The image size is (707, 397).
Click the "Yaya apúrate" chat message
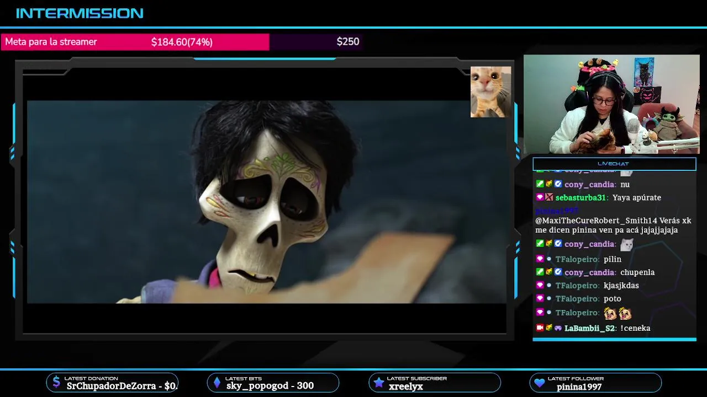click(637, 197)
